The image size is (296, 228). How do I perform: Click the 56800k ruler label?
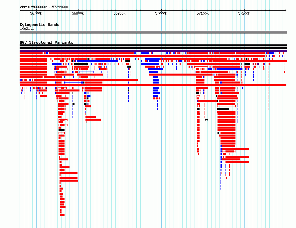click(78, 13)
